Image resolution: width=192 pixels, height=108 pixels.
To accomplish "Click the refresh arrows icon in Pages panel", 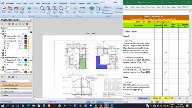I will [16, 24].
